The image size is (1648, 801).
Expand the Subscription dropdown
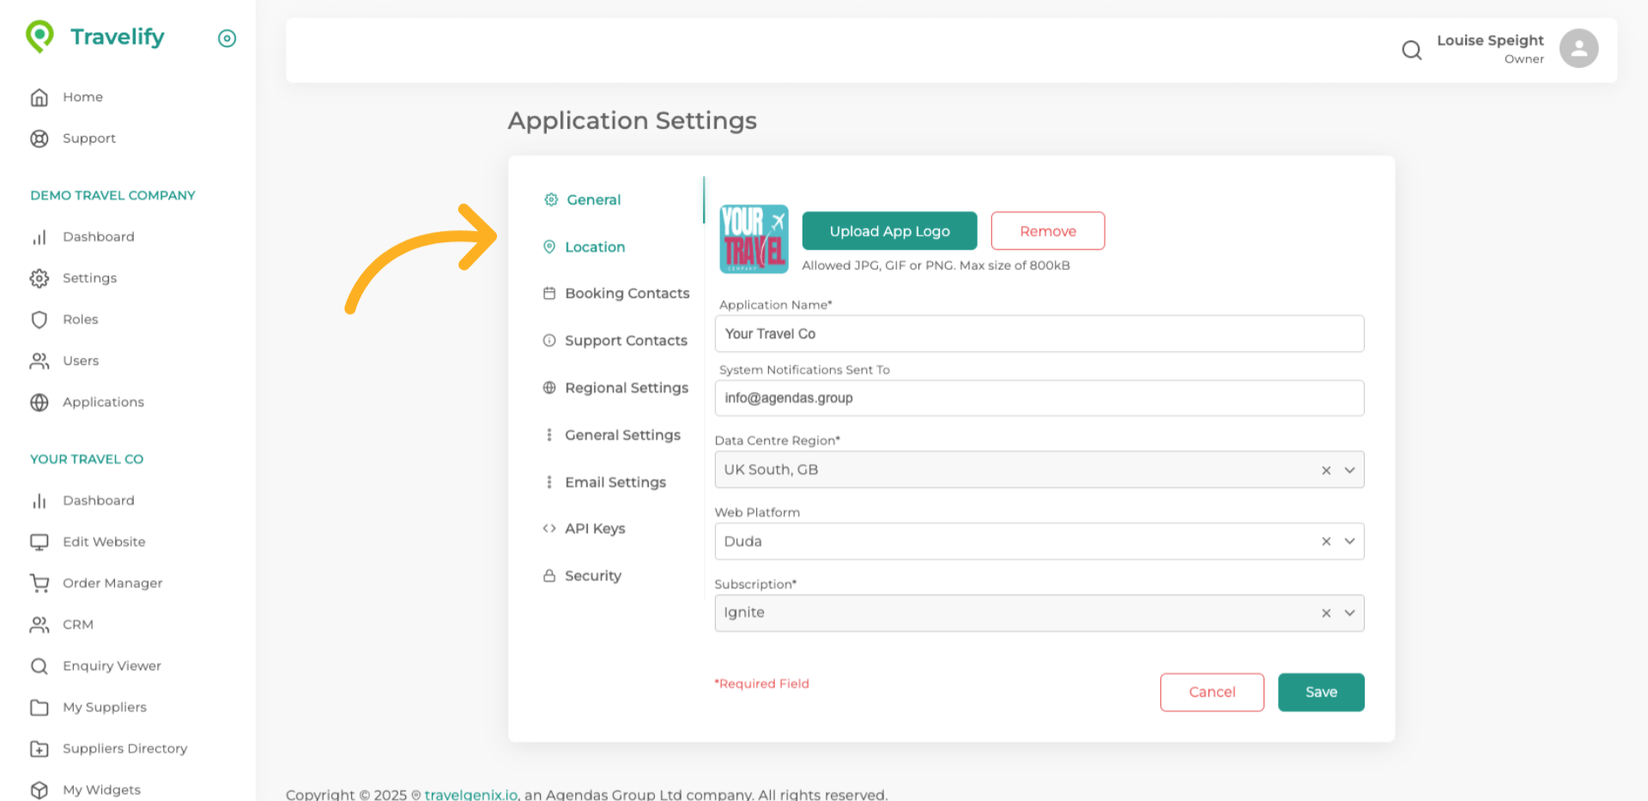(1349, 612)
